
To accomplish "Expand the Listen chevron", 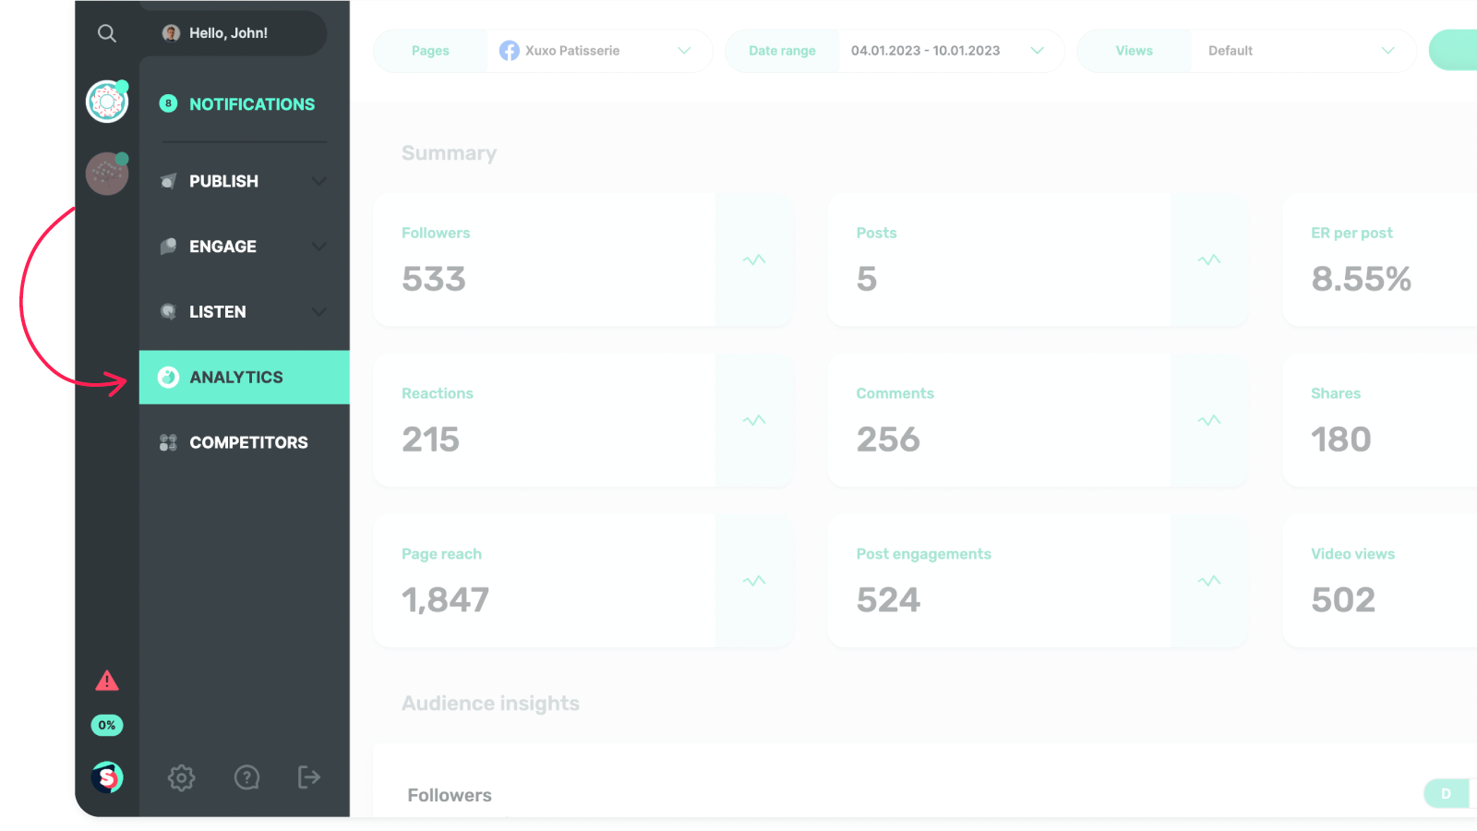I will pyautogui.click(x=319, y=312).
